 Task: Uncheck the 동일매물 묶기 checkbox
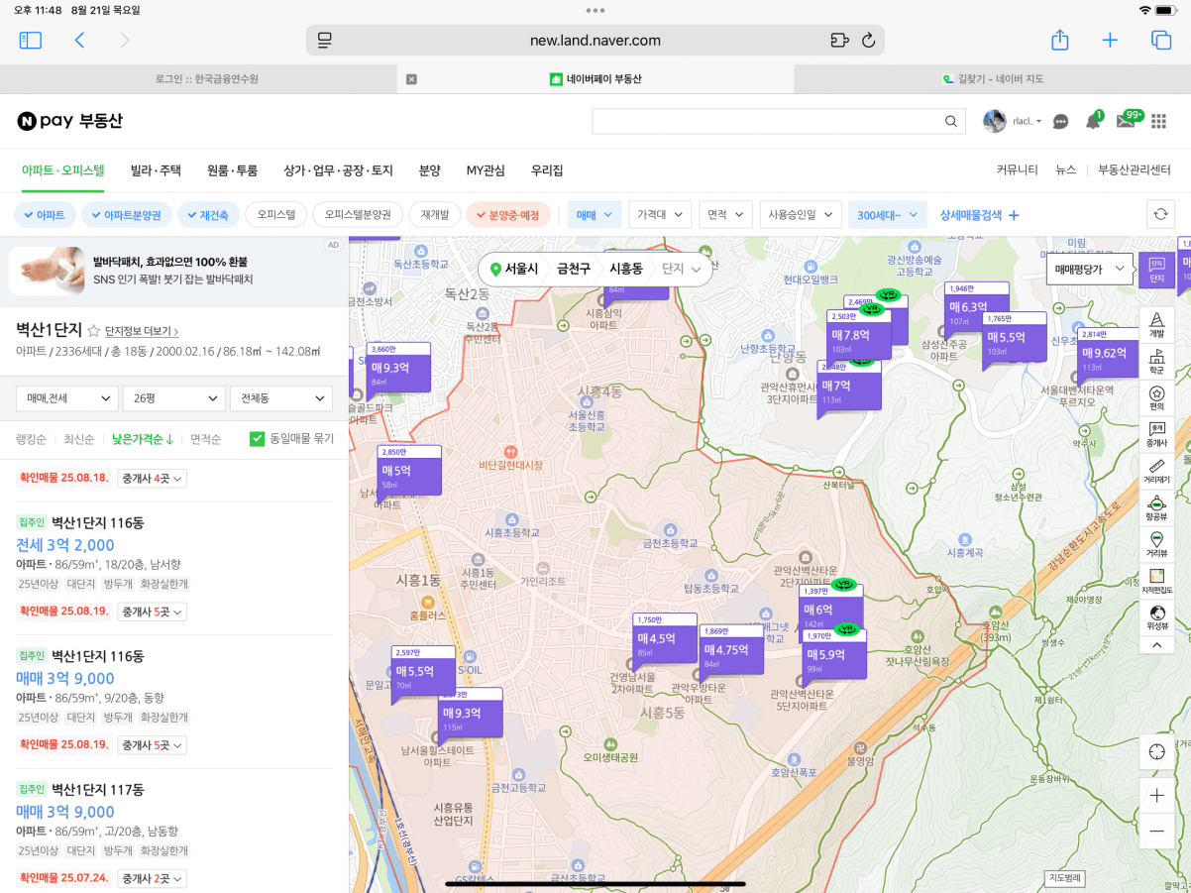(x=257, y=438)
